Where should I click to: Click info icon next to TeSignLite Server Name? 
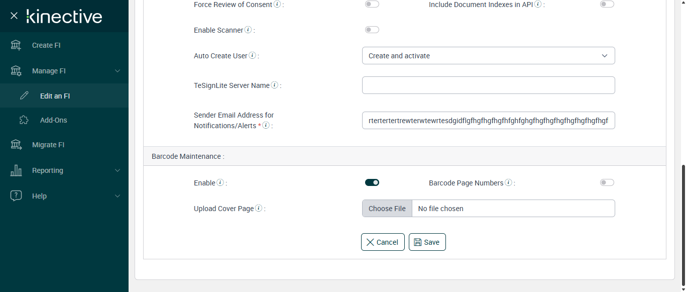coord(275,85)
